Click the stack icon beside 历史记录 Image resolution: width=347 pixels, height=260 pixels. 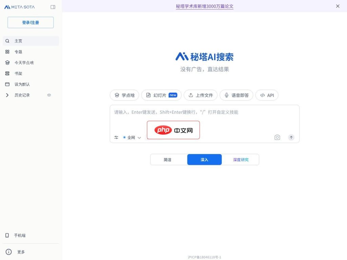tap(49, 95)
